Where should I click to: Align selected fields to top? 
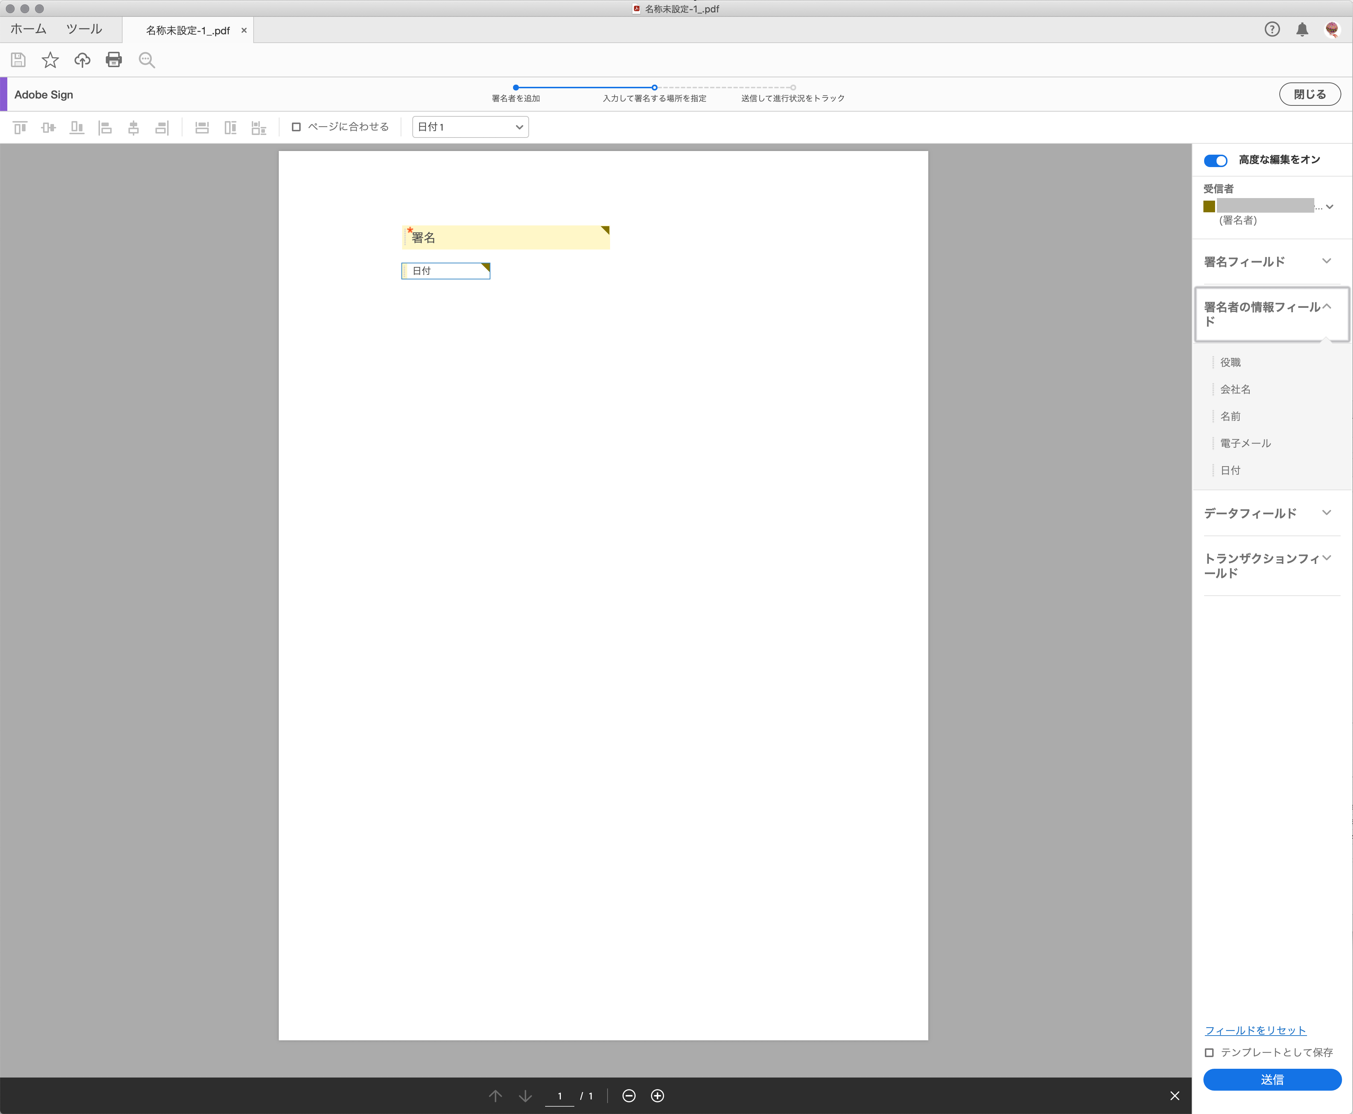[x=19, y=127]
